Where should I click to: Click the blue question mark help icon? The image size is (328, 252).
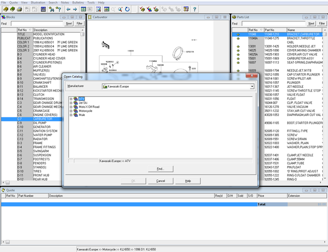(x=195, y=9)
